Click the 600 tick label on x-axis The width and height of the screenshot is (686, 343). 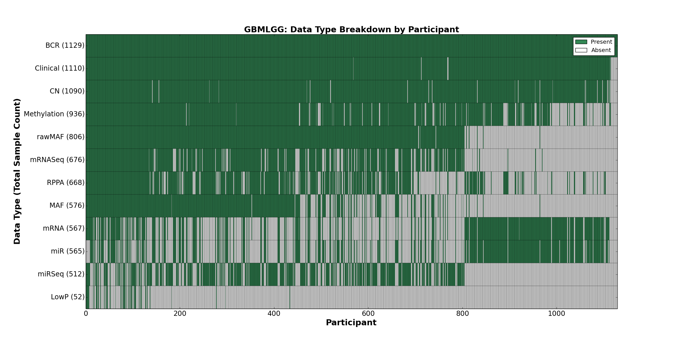[x=368, y=314]
